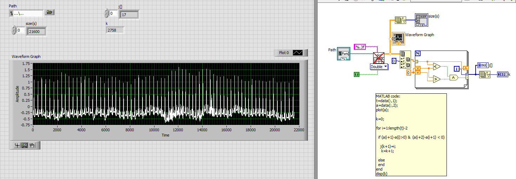The width and height of the screenshot is (516, 179).
Task: Click the loop iteration terminal i
Action: pos(457,69)
